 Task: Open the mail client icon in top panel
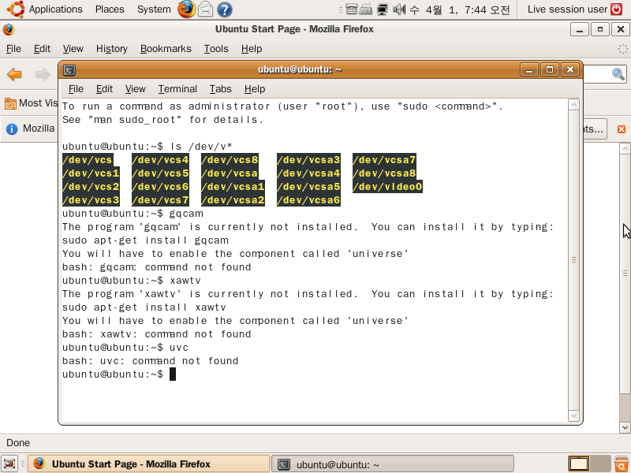(x=206, y=9)
